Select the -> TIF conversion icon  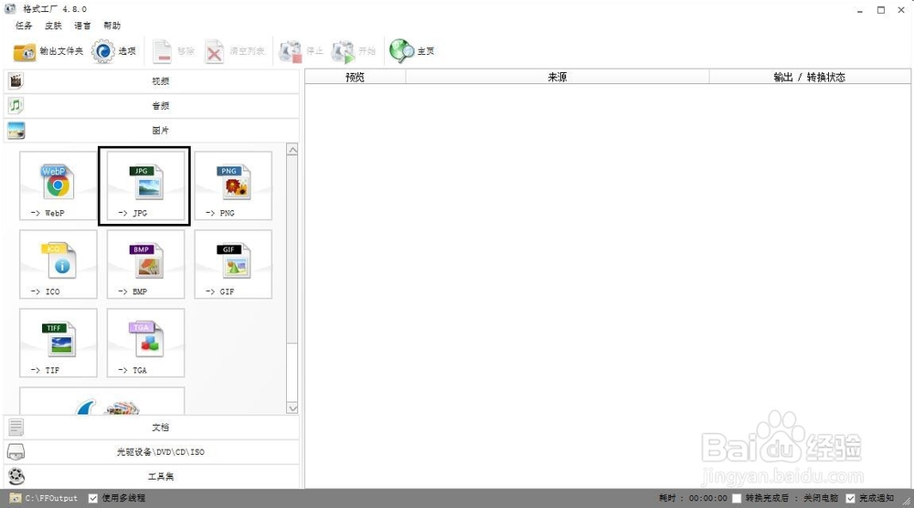(58, 344)
